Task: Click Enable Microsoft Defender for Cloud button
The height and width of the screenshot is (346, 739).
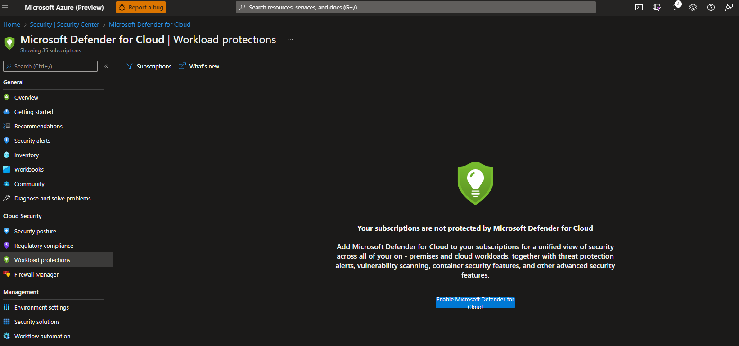Action: pyautogui.click(x=475, y=303)
